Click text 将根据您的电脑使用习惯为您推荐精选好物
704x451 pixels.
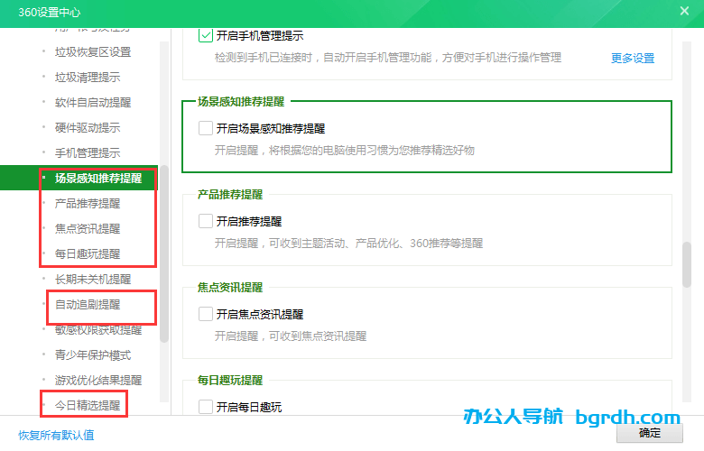371,150
